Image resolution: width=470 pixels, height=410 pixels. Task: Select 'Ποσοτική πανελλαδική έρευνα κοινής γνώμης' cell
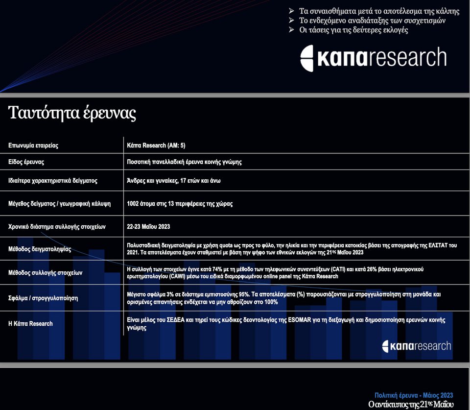click(185, 162)
